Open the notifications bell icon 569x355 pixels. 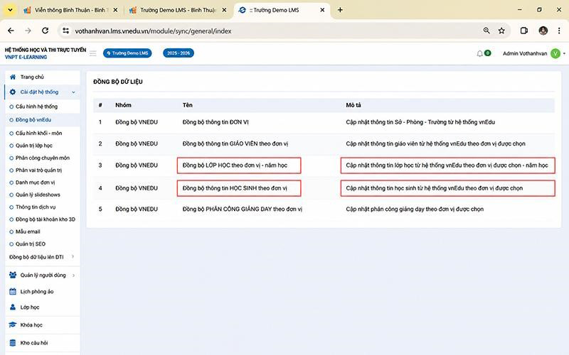tap(479, 54)
